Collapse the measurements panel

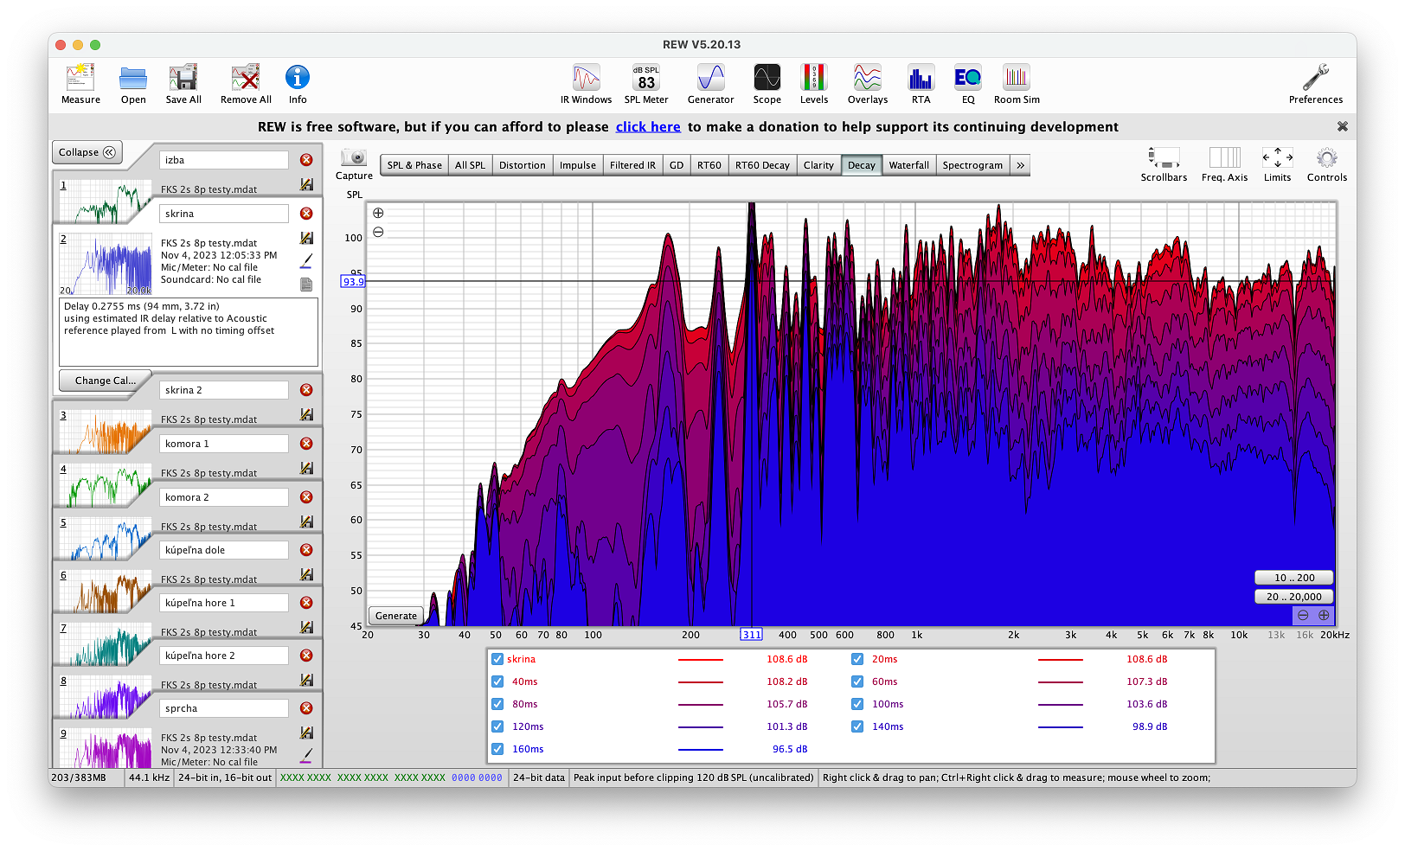tap(87, 152)
